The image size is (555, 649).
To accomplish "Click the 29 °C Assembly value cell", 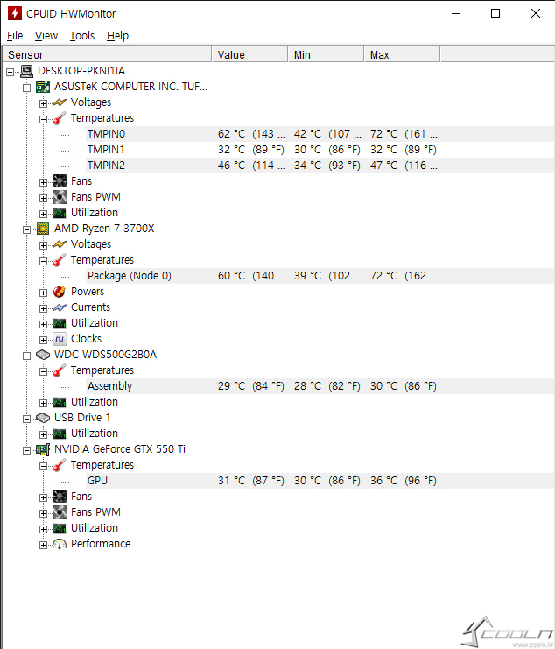I will point(251,386).
